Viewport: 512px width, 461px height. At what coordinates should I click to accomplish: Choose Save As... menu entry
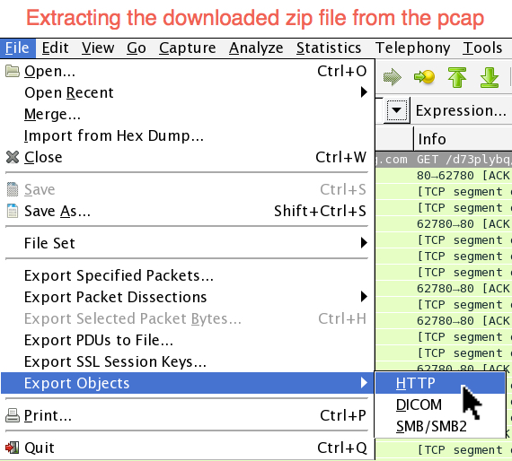click(188, 211)
